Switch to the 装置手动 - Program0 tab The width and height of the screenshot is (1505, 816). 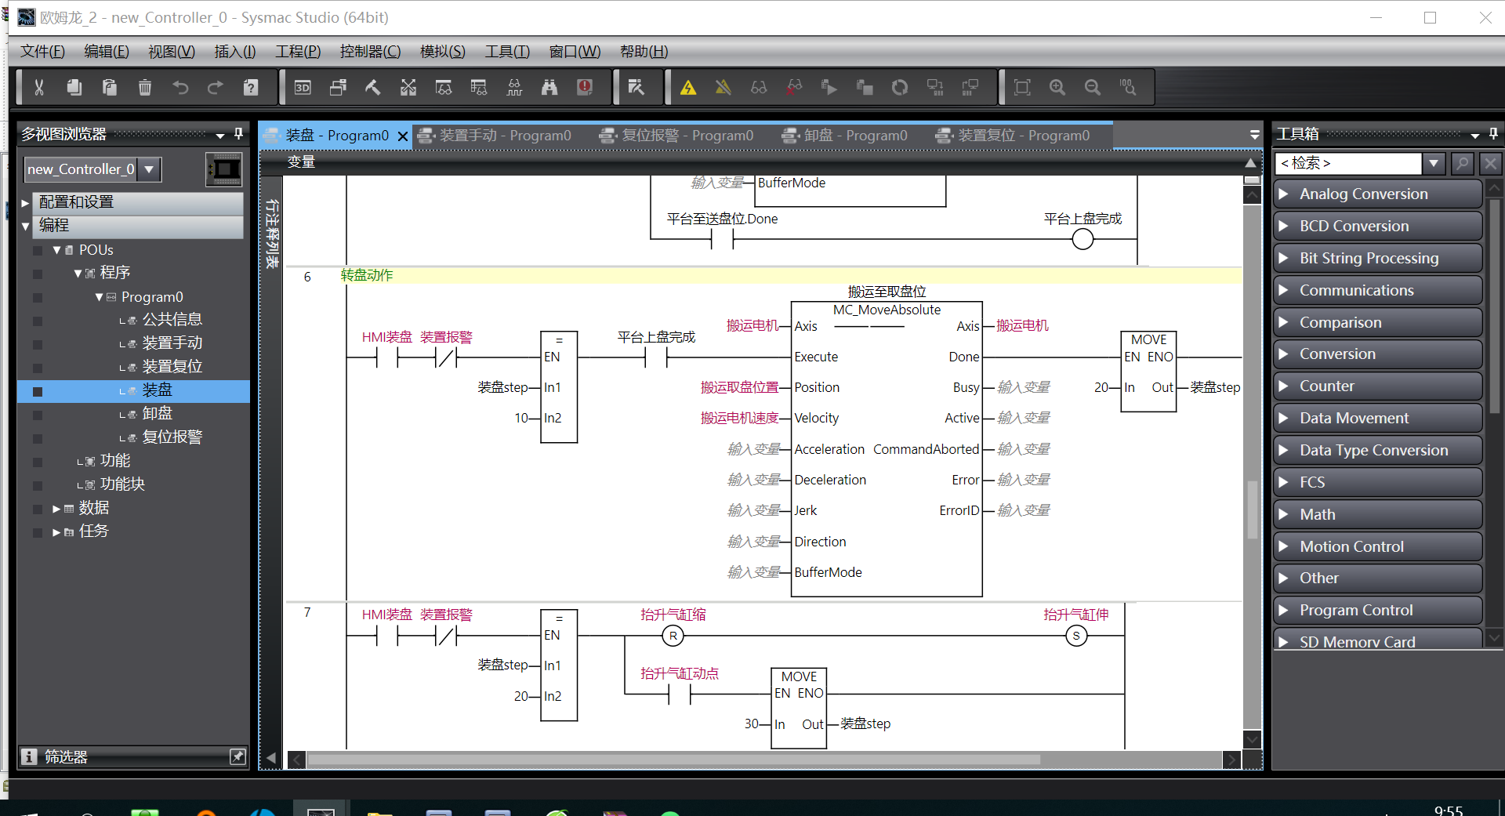point(505,136)
